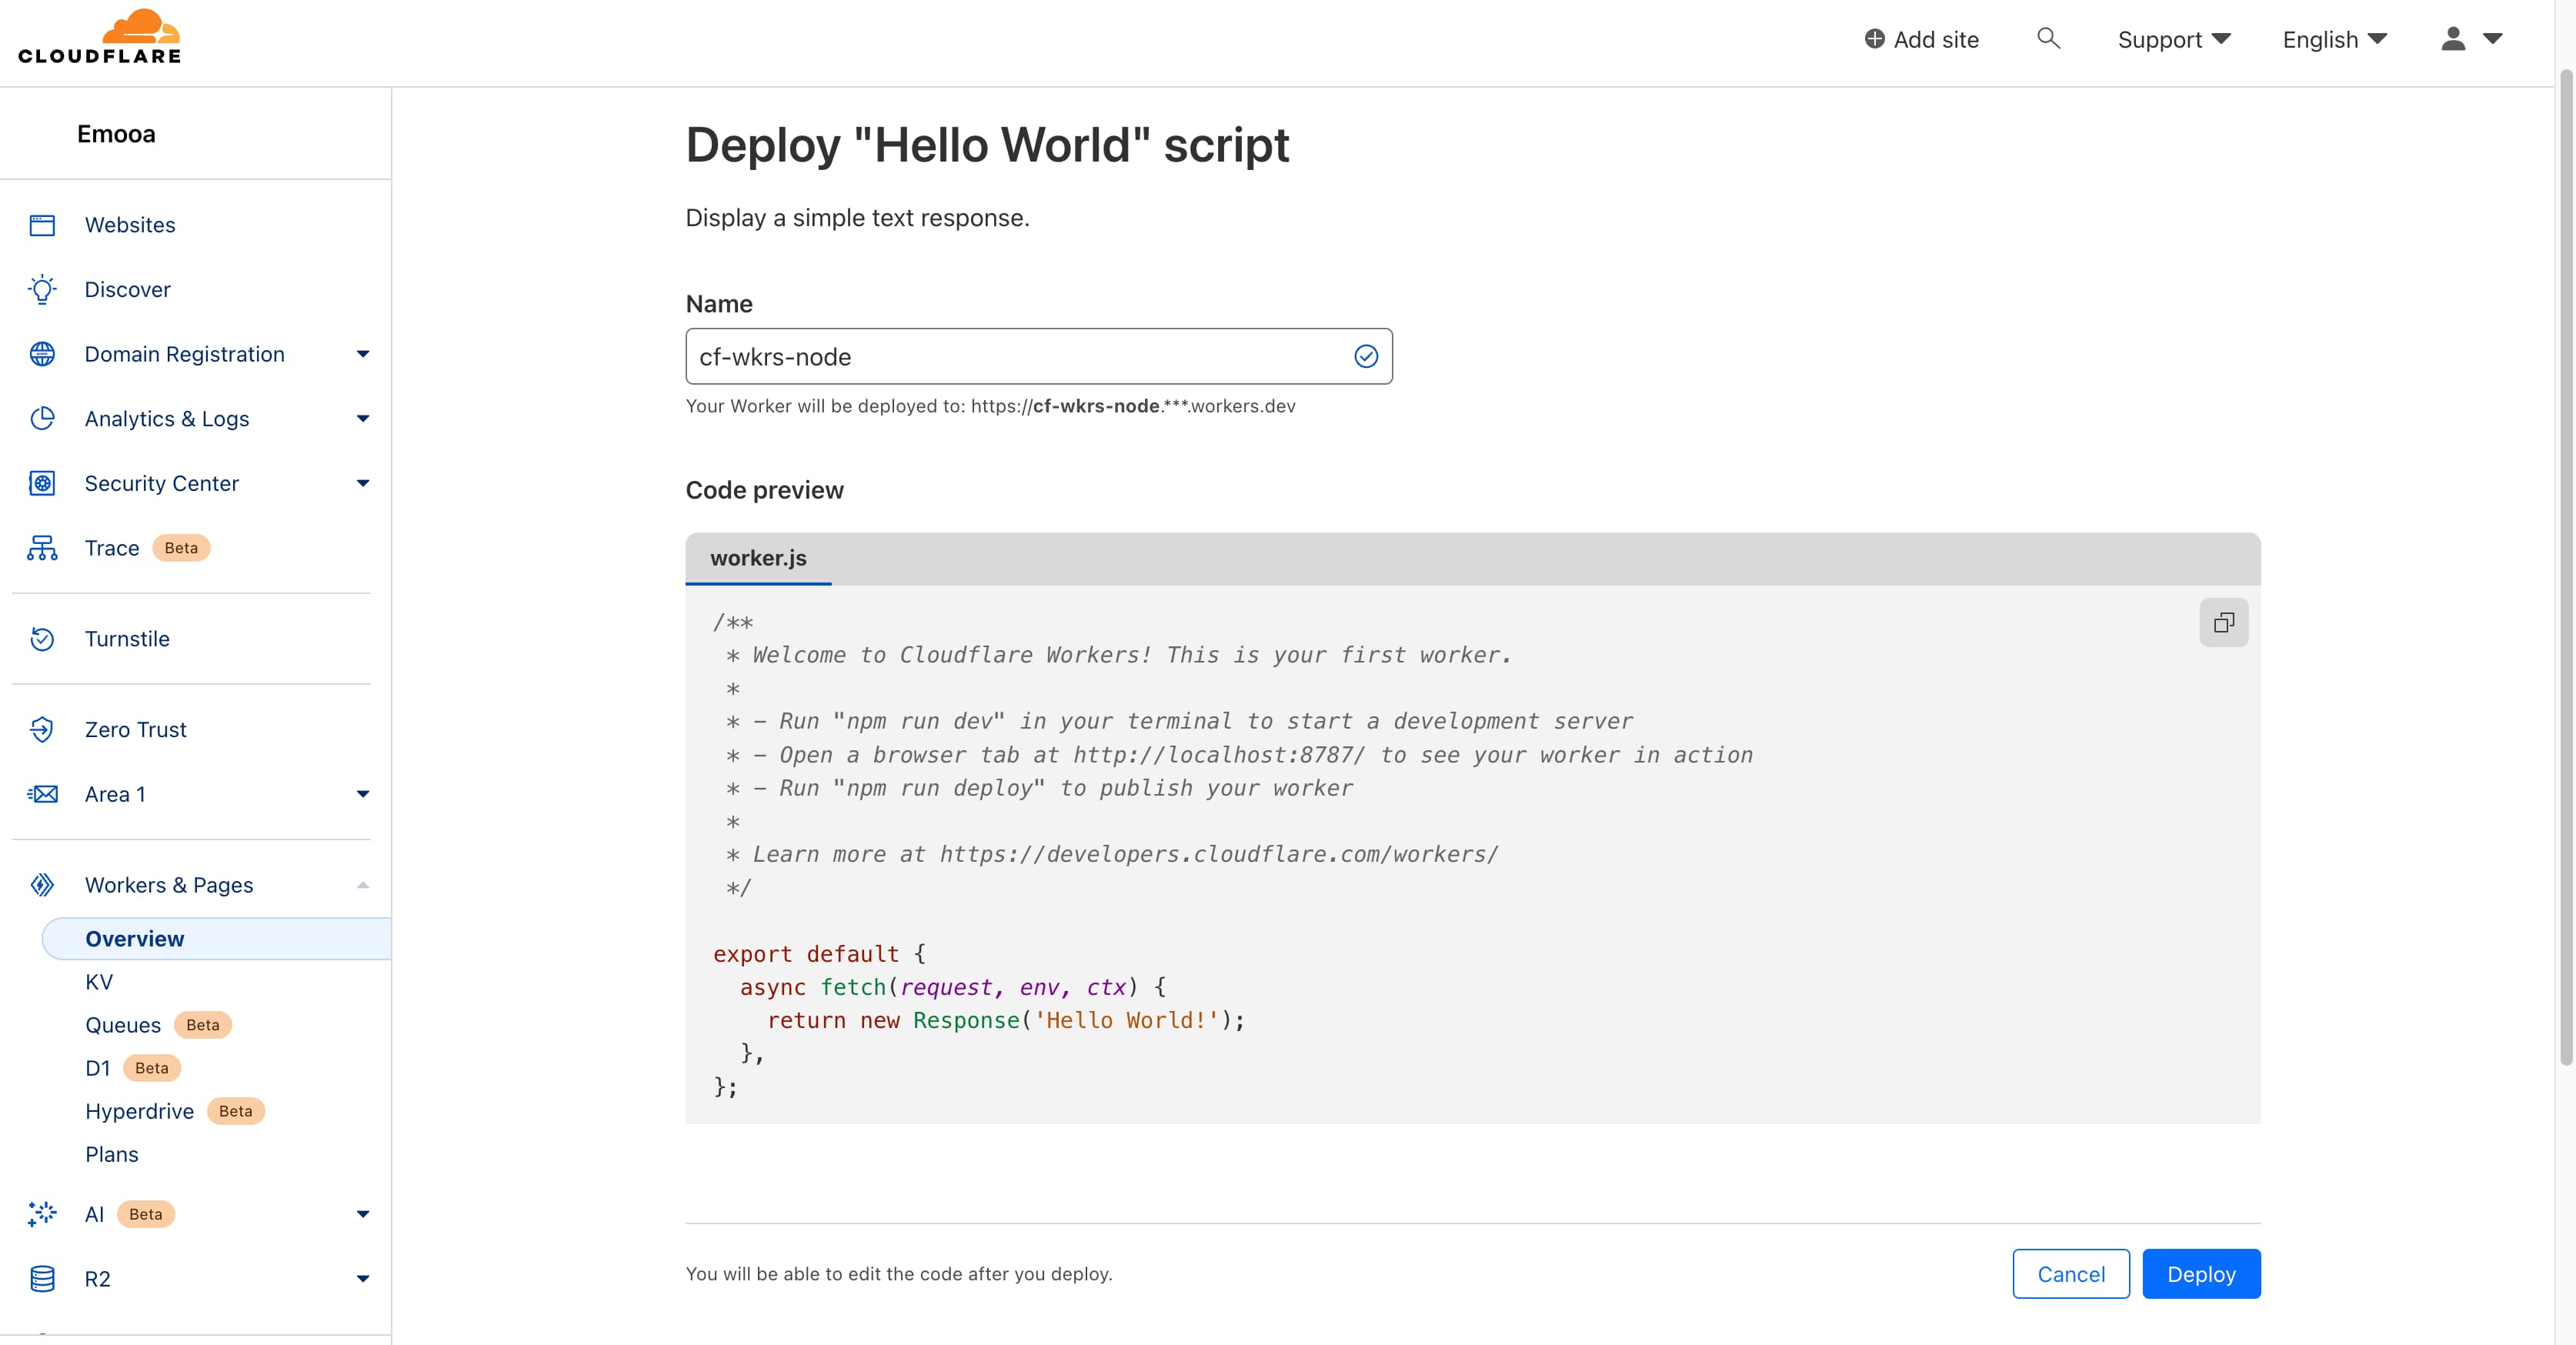Click the Add site plus icon
Image resolution: width=2576 pixels, height=1345 pixels.
point(1875,39)
